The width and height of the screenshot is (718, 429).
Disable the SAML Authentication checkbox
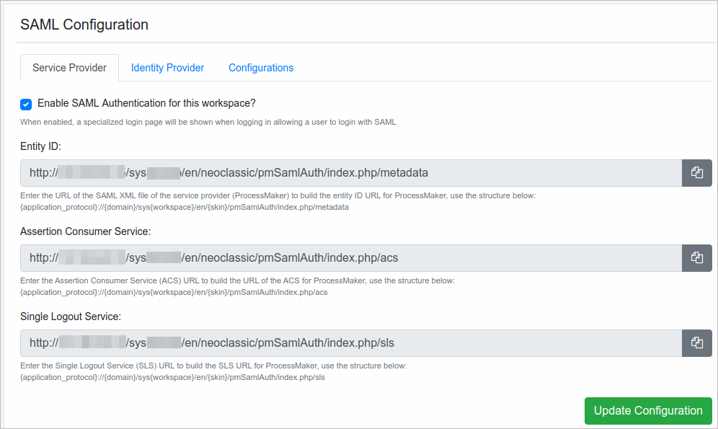click(26, 104)
